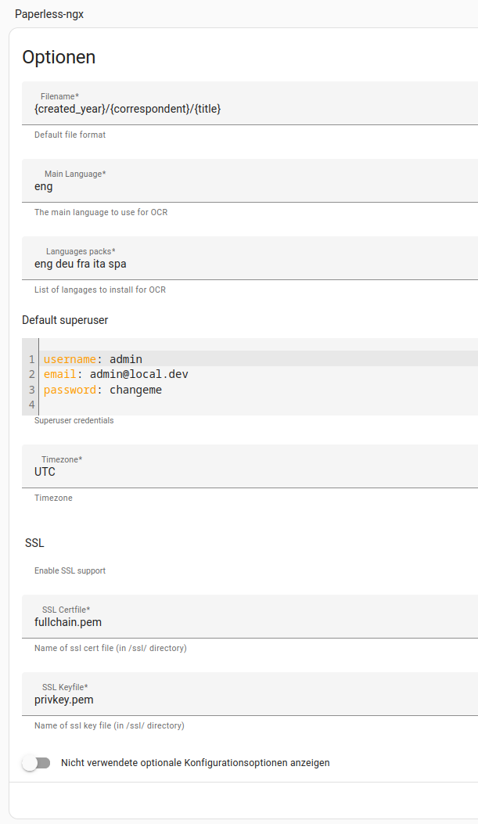
Task: Toggle Nicht verwendete optionale Konfigurationsoptionen switch
Action: coord(36,763)
